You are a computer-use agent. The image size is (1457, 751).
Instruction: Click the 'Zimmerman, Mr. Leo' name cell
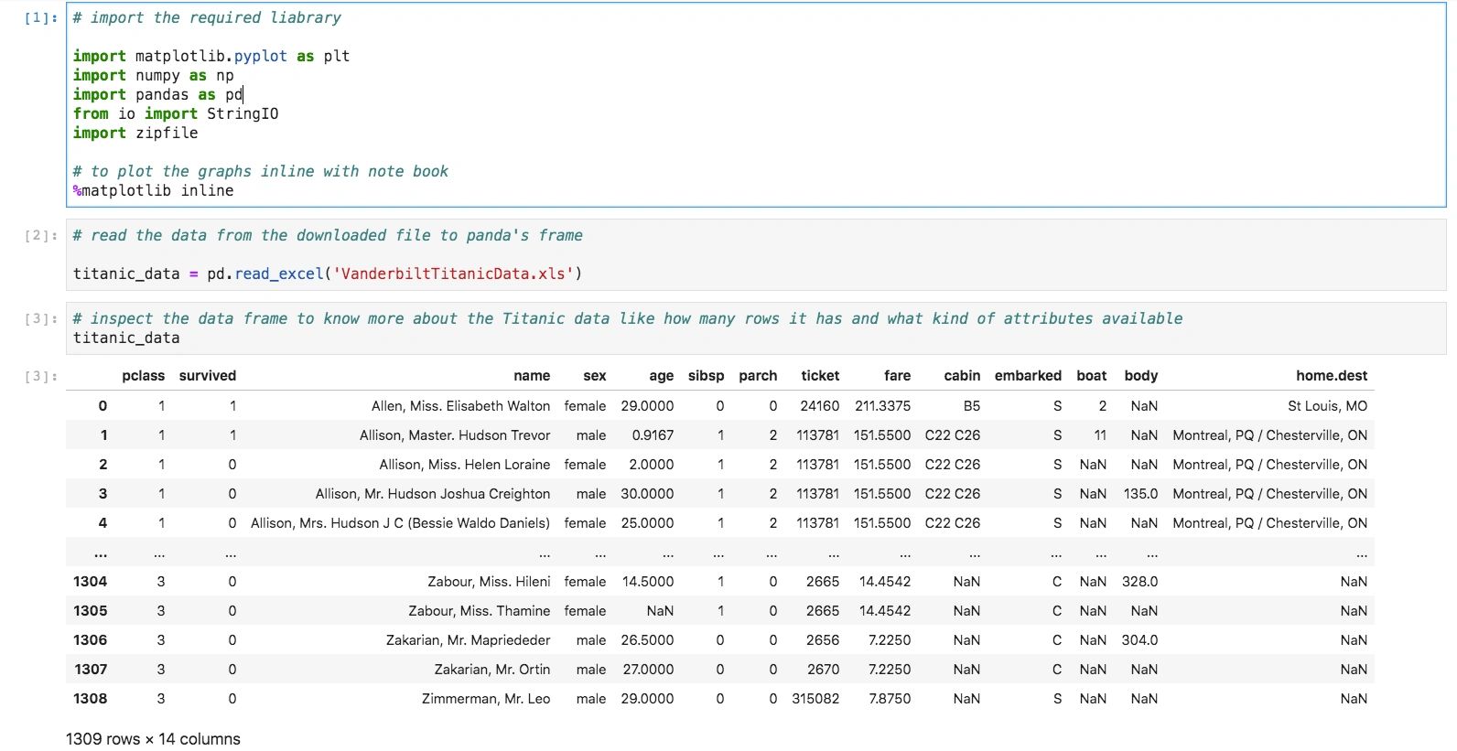pos(485,699)
